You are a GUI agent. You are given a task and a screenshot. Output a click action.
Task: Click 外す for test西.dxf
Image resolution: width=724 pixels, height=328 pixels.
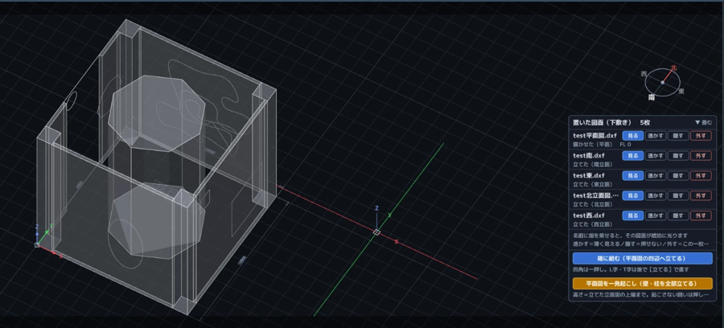701,215
